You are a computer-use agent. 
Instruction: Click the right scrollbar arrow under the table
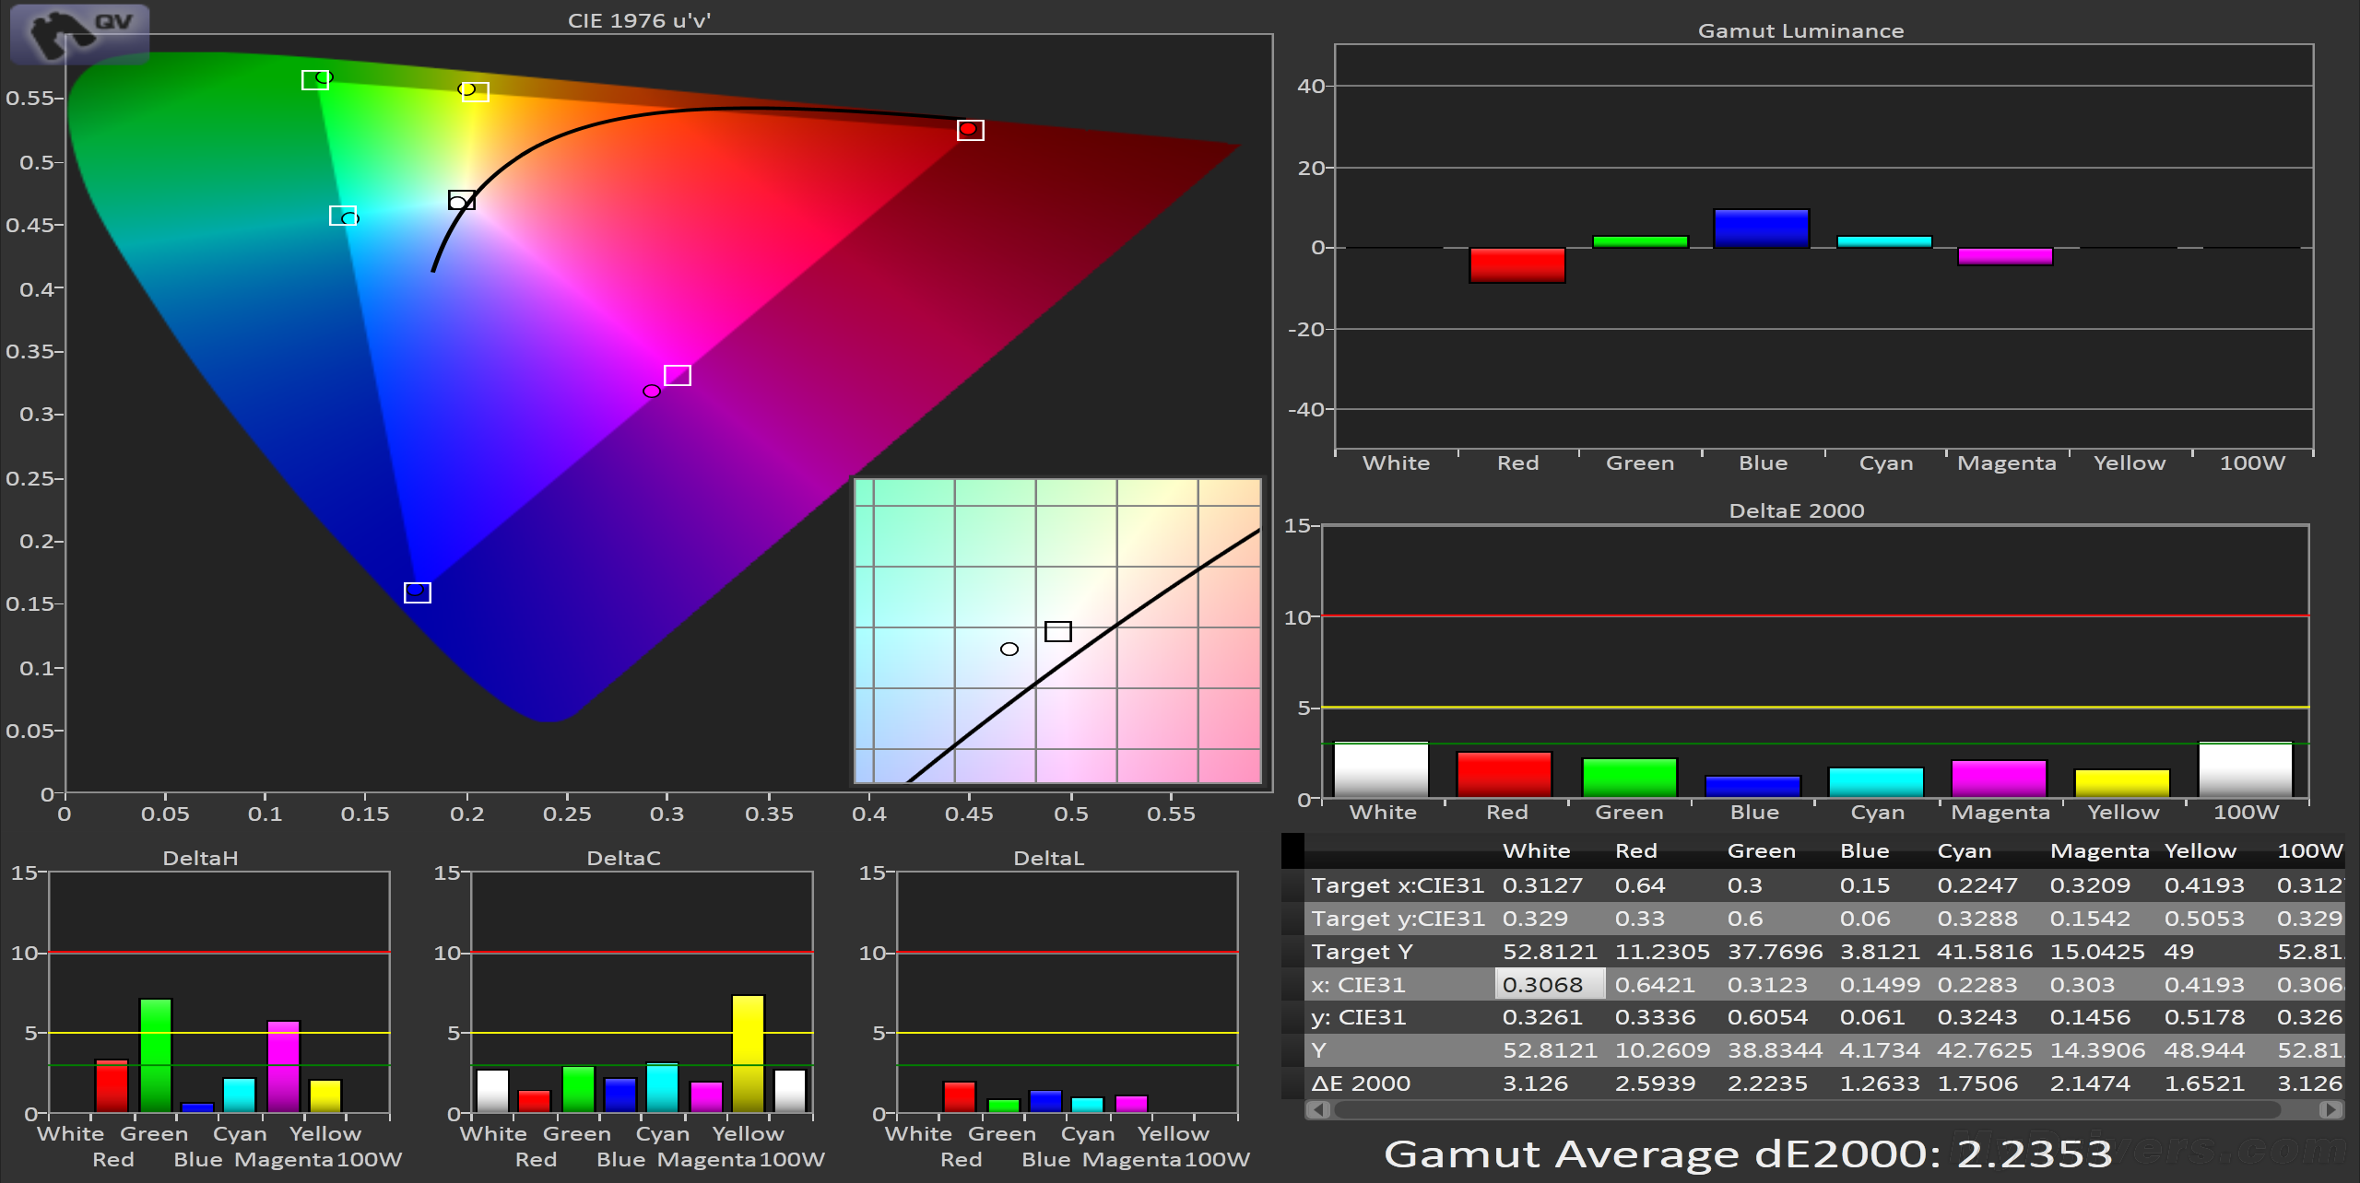pos(2330,1110)
